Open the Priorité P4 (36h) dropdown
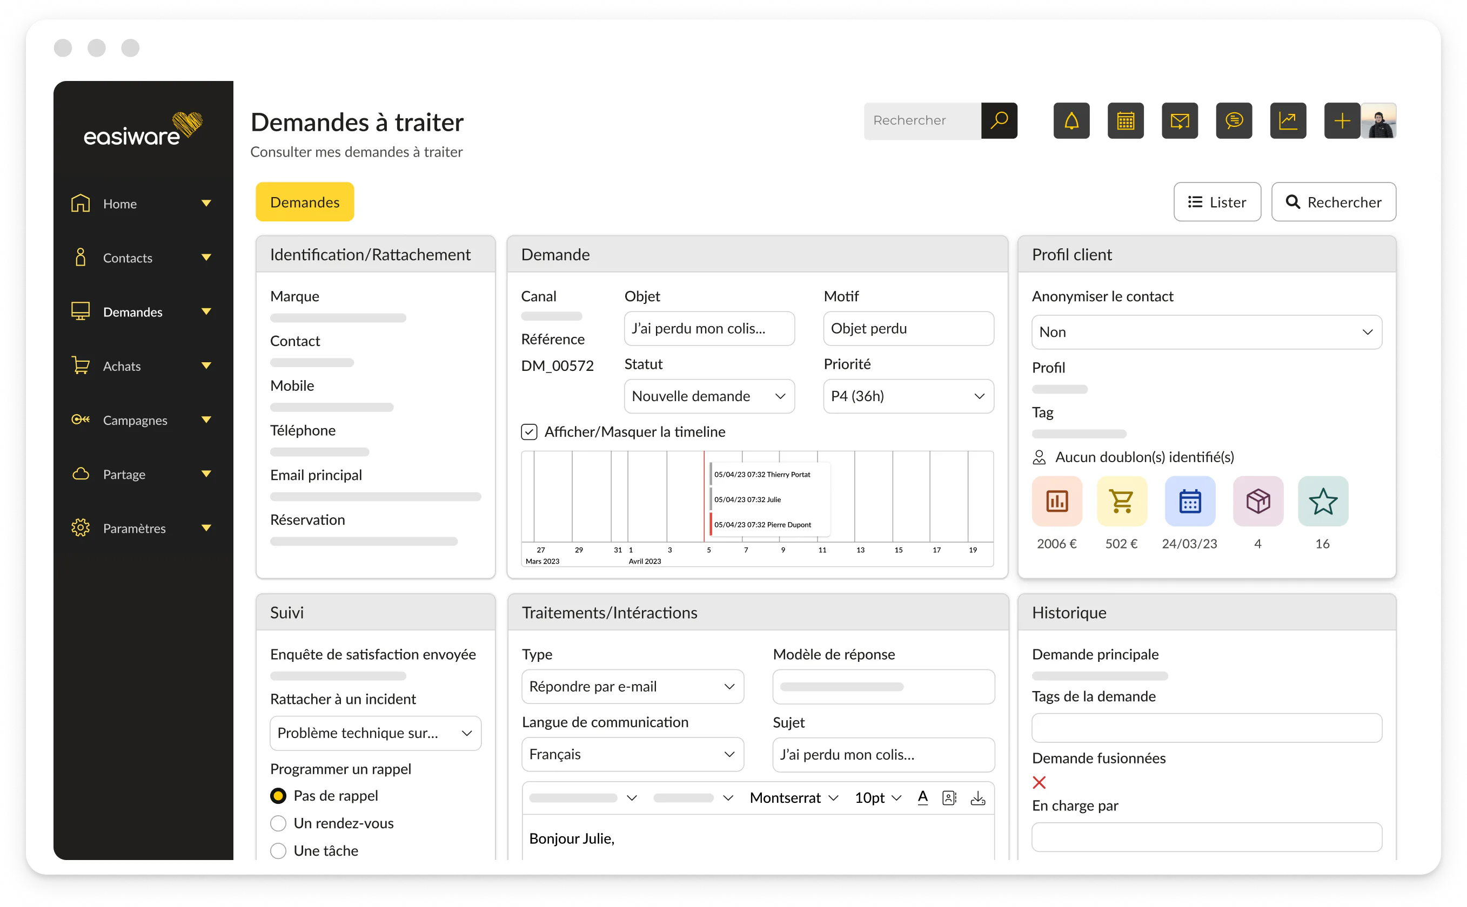 point(908,396)
